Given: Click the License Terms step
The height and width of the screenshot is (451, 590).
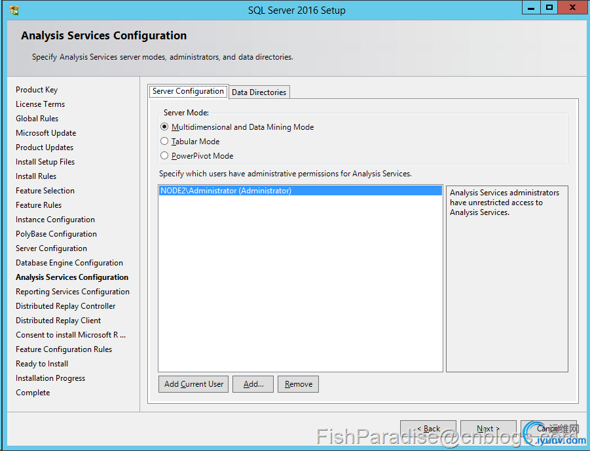Looking at the screenshot, I should 40,104.
